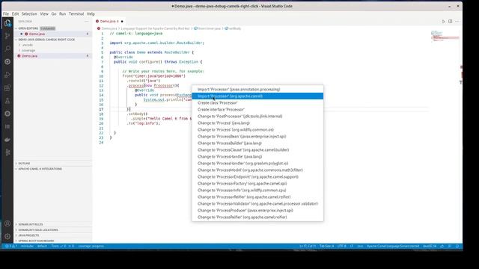
Task: Click UTF-8 encoding in status bar
Action: tap(341, 246)
